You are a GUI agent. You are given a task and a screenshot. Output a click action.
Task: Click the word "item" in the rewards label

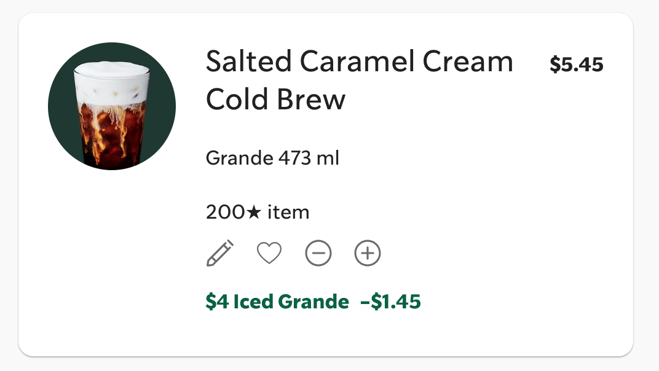coord(288,213)
